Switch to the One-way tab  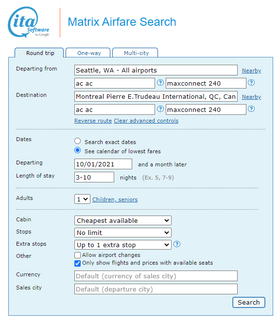pos(88,53)
